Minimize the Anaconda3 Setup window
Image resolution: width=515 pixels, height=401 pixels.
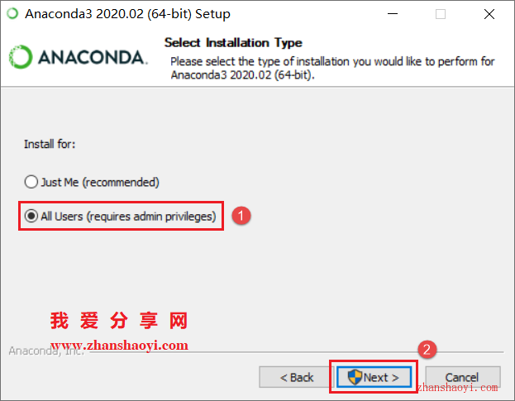pyautogui.click(x=393, y=14)
